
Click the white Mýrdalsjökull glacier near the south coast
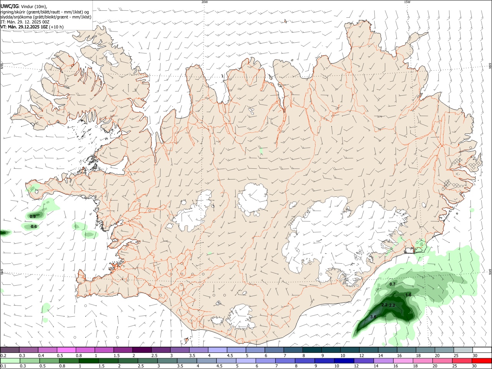(x=241, y=317)
